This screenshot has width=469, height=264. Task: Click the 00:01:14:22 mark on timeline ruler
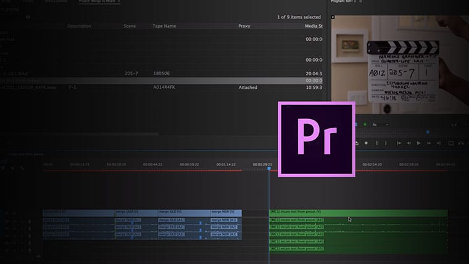coord(226,165)
